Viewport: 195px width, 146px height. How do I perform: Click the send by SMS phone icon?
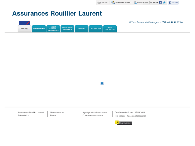pos(135,2)
